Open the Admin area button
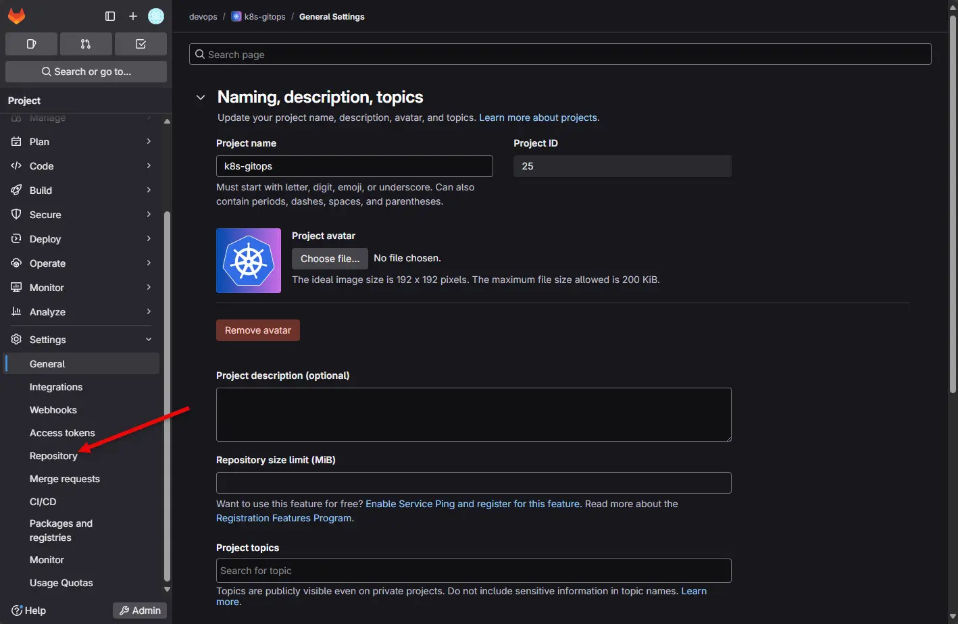Screen dimensions: 958x624 140,610
